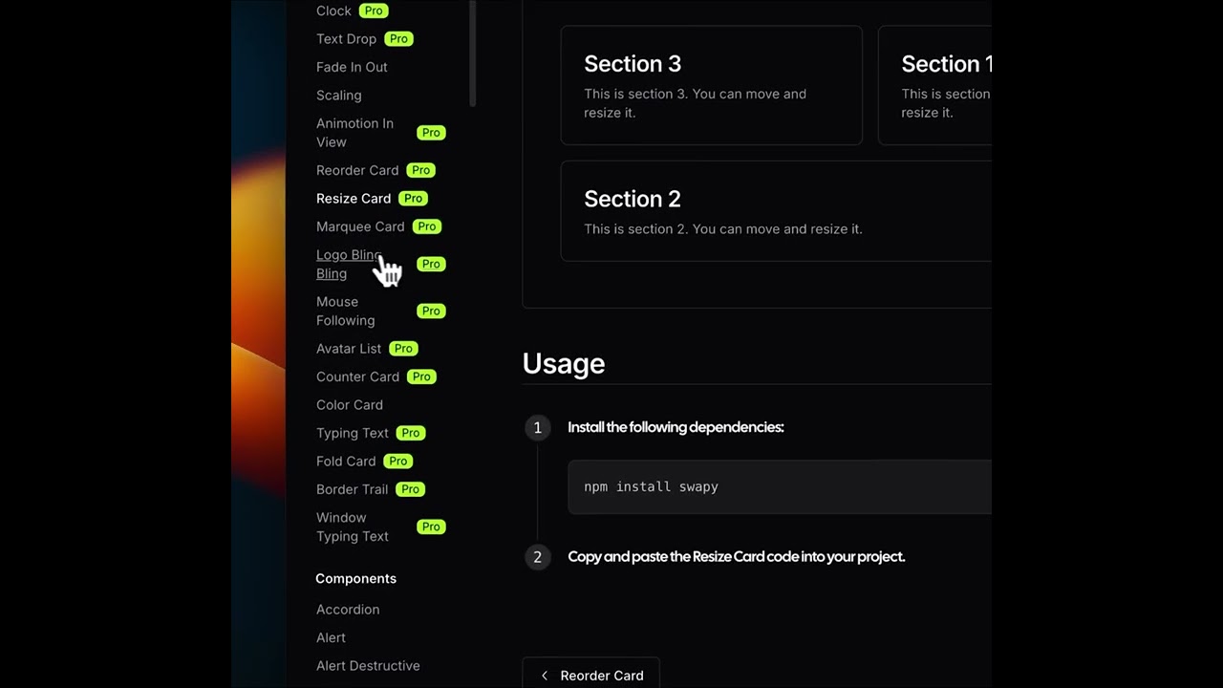The height and width of the screenshot is (688, 1223).
Task: Select Fade In Out in sidebar
Action: pyautogui.click(x=352, y=67)
